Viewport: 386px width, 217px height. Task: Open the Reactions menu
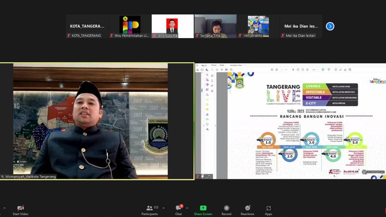(248, 211)
